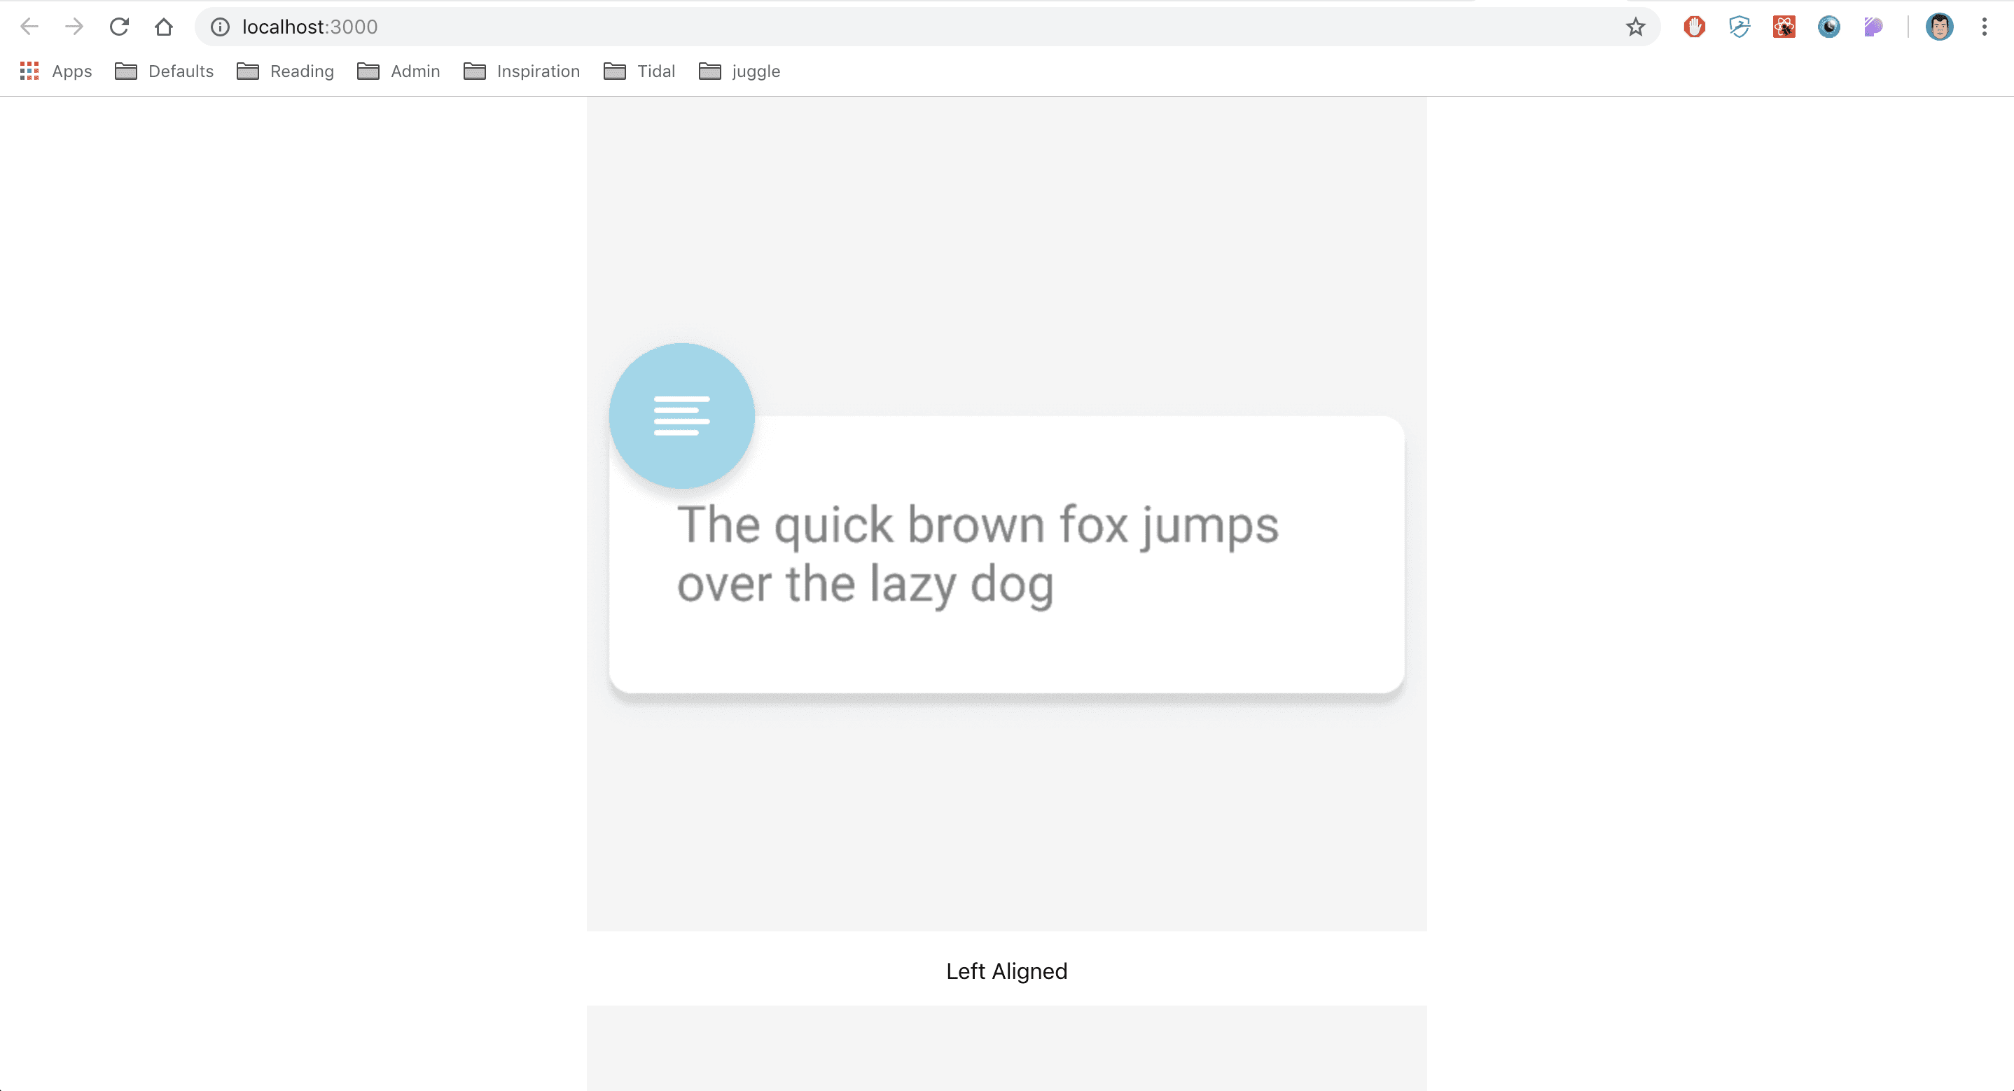Click the 'Left Aligned' label text
Image resolution: width=2014 pixels, height=1091 pixels.
click(1006, 971)
